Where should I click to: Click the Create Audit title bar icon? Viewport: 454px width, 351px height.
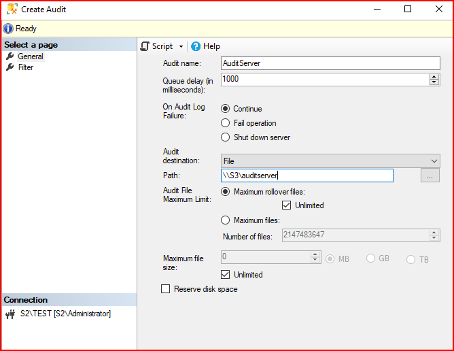10,10
